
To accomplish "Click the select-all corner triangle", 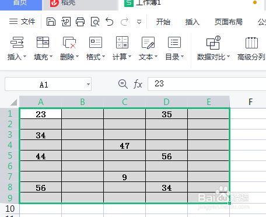I will [x=14, y=102].
